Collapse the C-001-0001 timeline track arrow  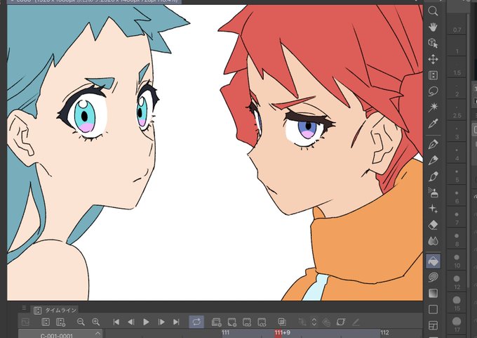pos(98,333)
